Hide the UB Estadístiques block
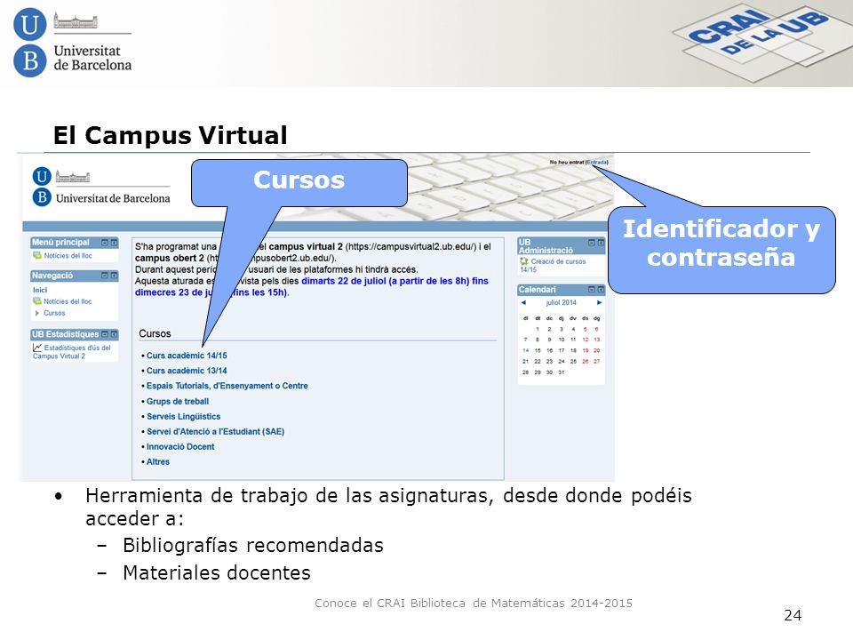Image resolution: width=853 pixels, height=640 pixels. pos(105,334)
